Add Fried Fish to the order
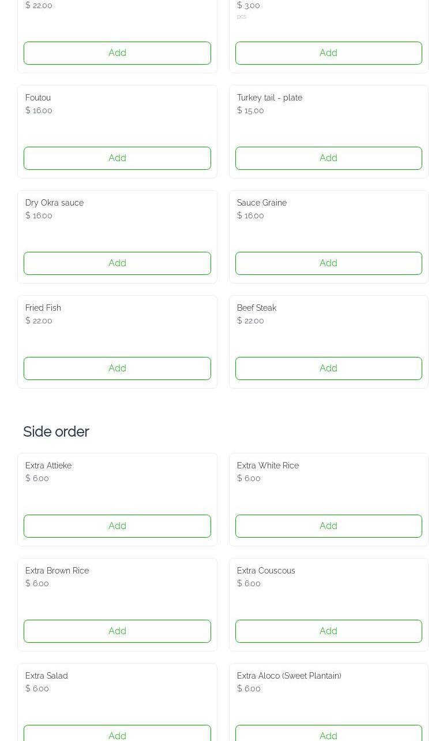The image size is (443, 741). [117, 368]
